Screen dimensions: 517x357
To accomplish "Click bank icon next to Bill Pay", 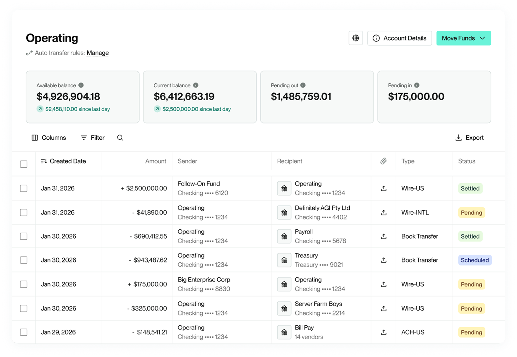I will 284,332.
